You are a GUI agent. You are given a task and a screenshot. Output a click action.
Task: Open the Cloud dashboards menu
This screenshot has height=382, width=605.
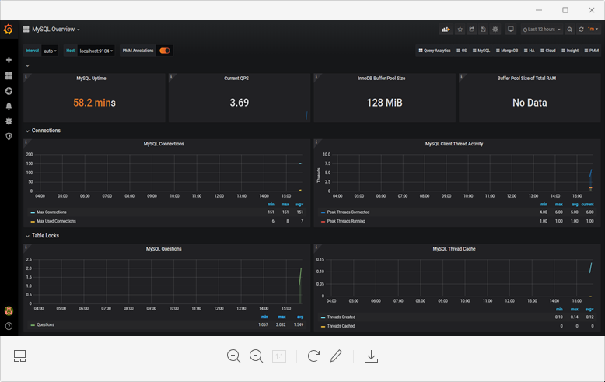(x=548, y=51)
